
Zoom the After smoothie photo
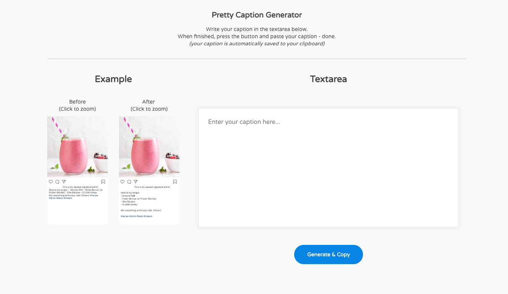(149, 147)
